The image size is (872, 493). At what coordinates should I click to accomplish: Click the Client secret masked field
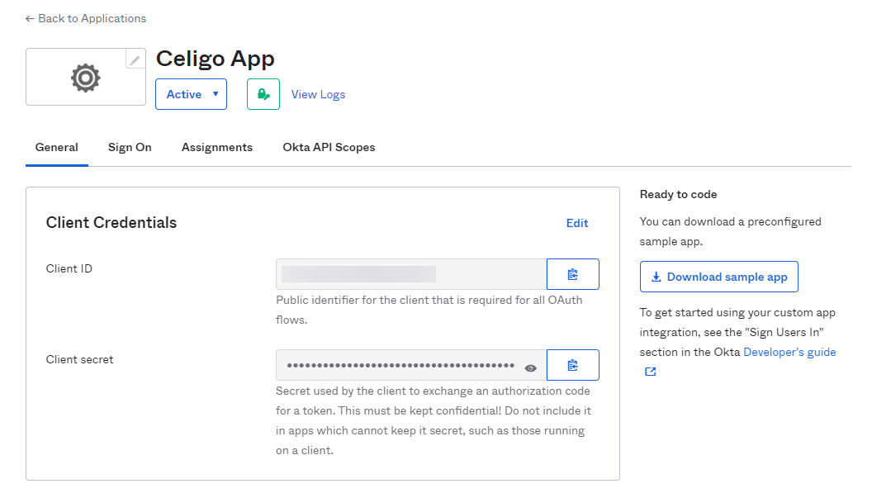click(411, 365)
